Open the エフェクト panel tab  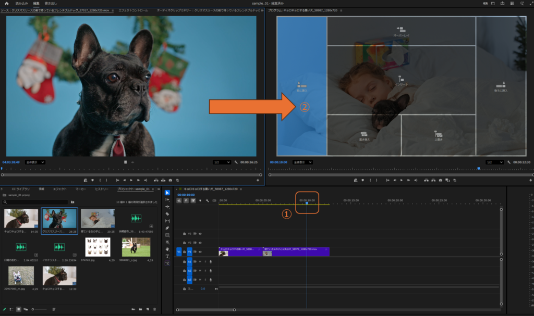60,189
